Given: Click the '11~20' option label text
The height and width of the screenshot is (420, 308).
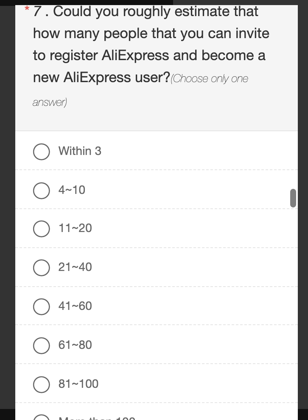Looking at the screenshot, I should pos(75,228).
